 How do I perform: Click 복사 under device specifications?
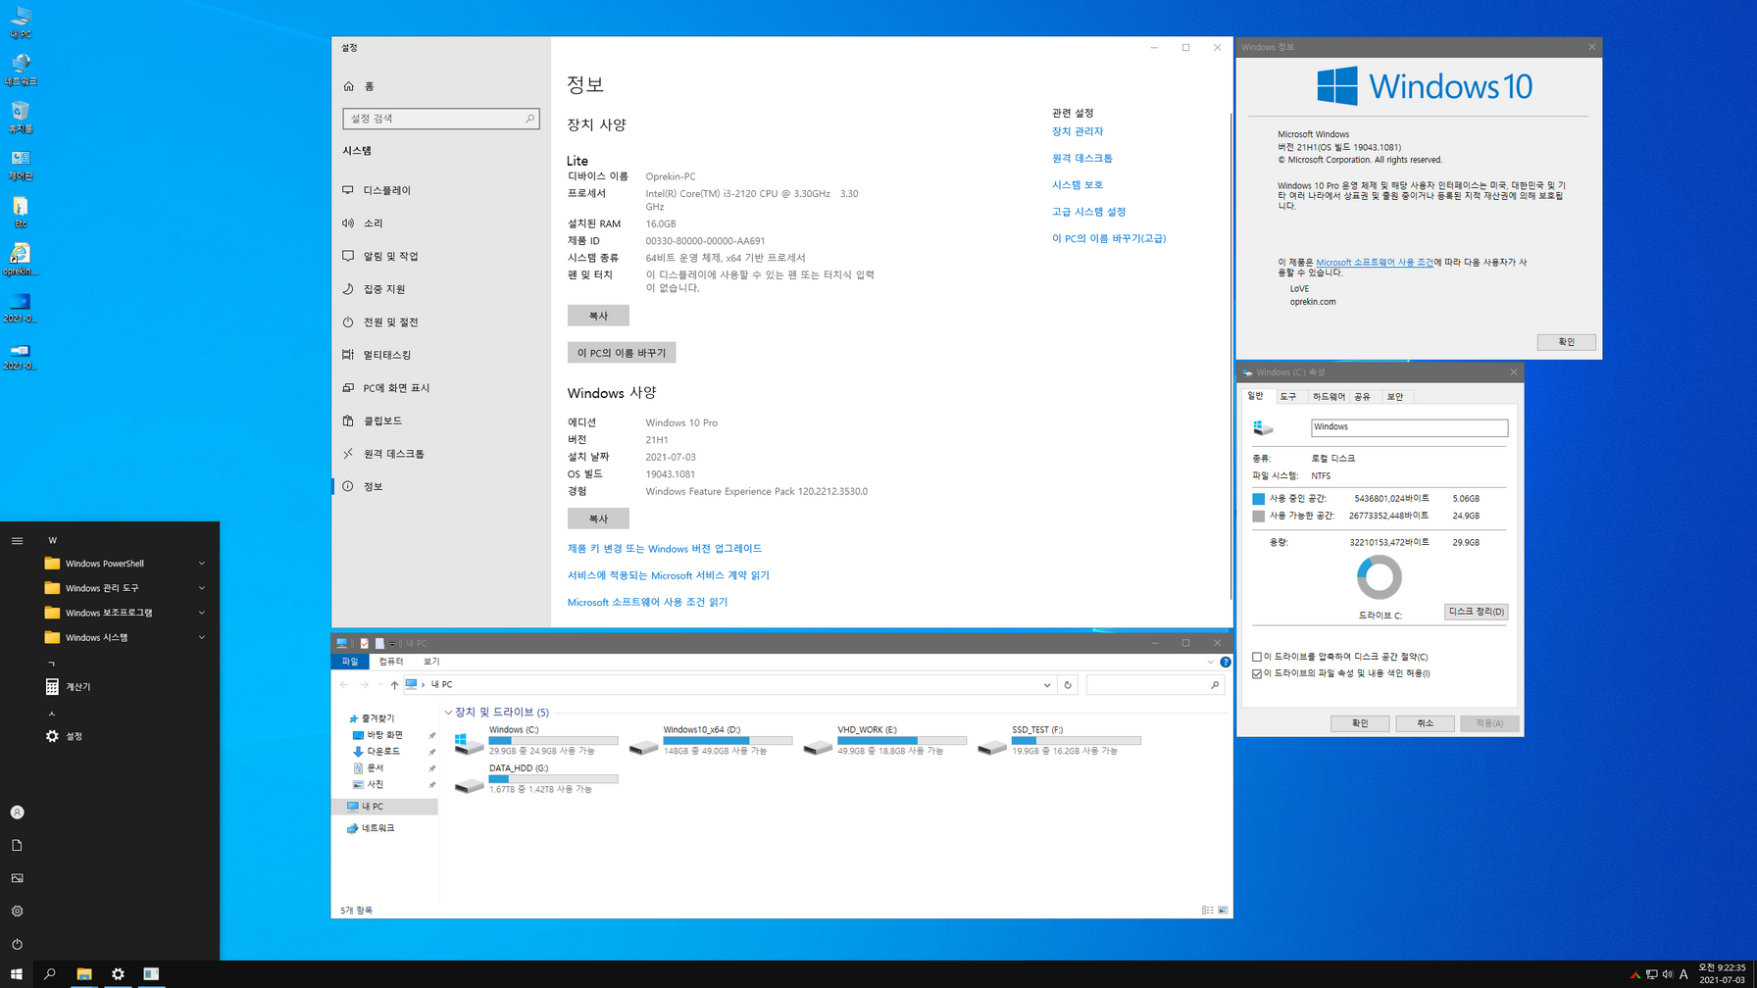[x=598, y=316]
